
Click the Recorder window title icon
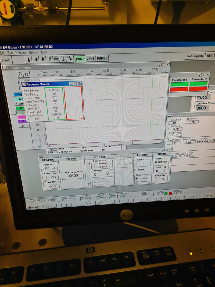point(4,68)
